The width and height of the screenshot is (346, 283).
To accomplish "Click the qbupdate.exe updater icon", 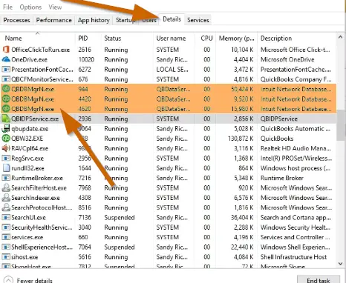I will 6,129.
